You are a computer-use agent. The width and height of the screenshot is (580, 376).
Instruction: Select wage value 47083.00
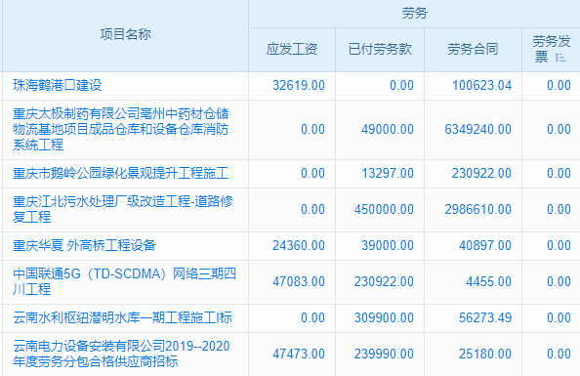click(x=299, y=281)
